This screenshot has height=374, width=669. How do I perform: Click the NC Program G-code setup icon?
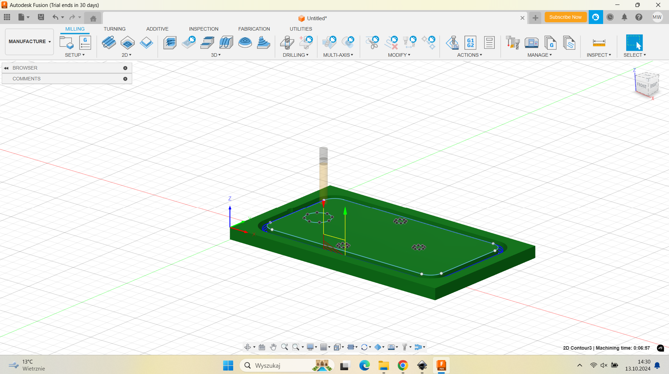point(85,43)
